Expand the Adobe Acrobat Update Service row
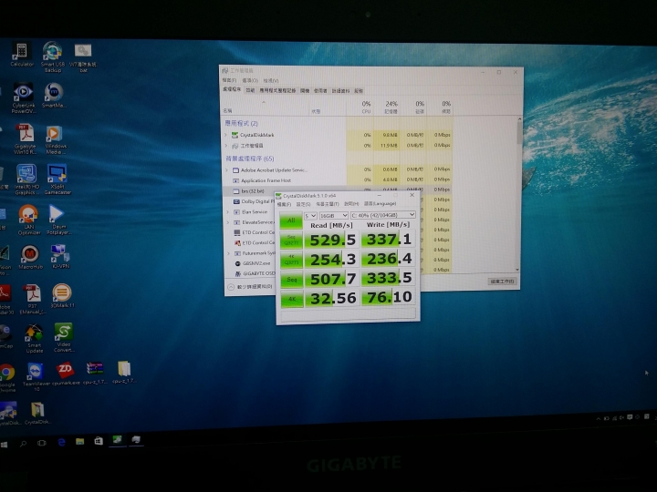Screen dimensions: 657x492 [x=227, y=169]
